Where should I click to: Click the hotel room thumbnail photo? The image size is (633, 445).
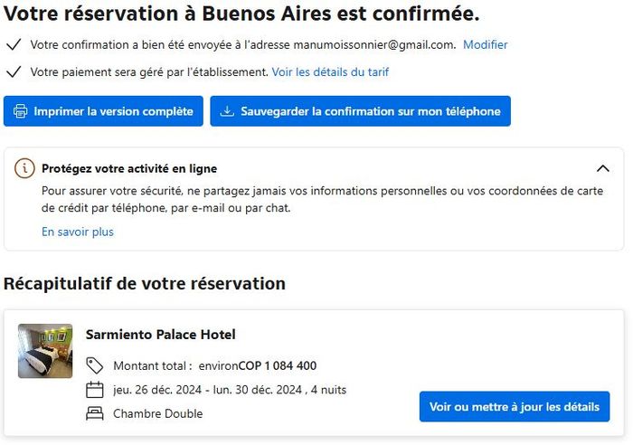click(x=45, y=351)
